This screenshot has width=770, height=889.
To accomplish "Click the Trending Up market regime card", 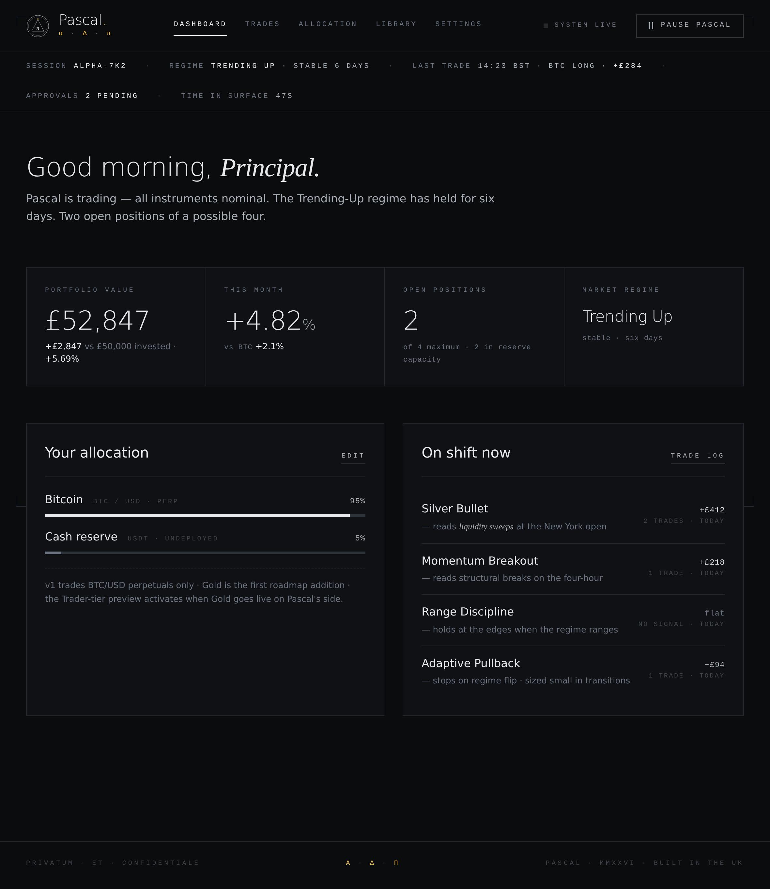I will [x=654, y=327].
